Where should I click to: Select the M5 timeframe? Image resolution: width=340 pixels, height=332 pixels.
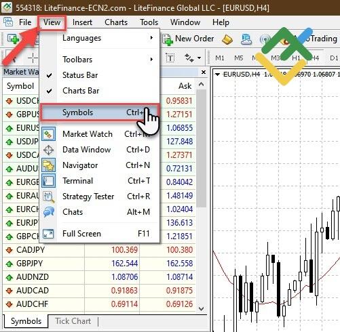(x=239, y=58)
